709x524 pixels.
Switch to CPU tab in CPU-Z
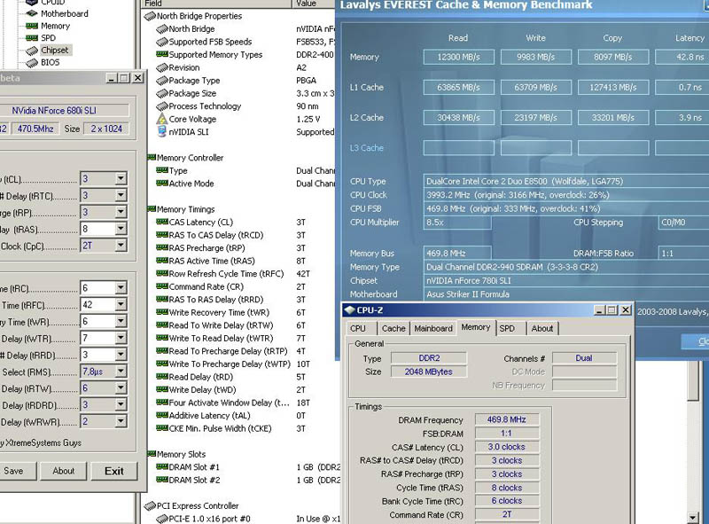tap(358, 329)
